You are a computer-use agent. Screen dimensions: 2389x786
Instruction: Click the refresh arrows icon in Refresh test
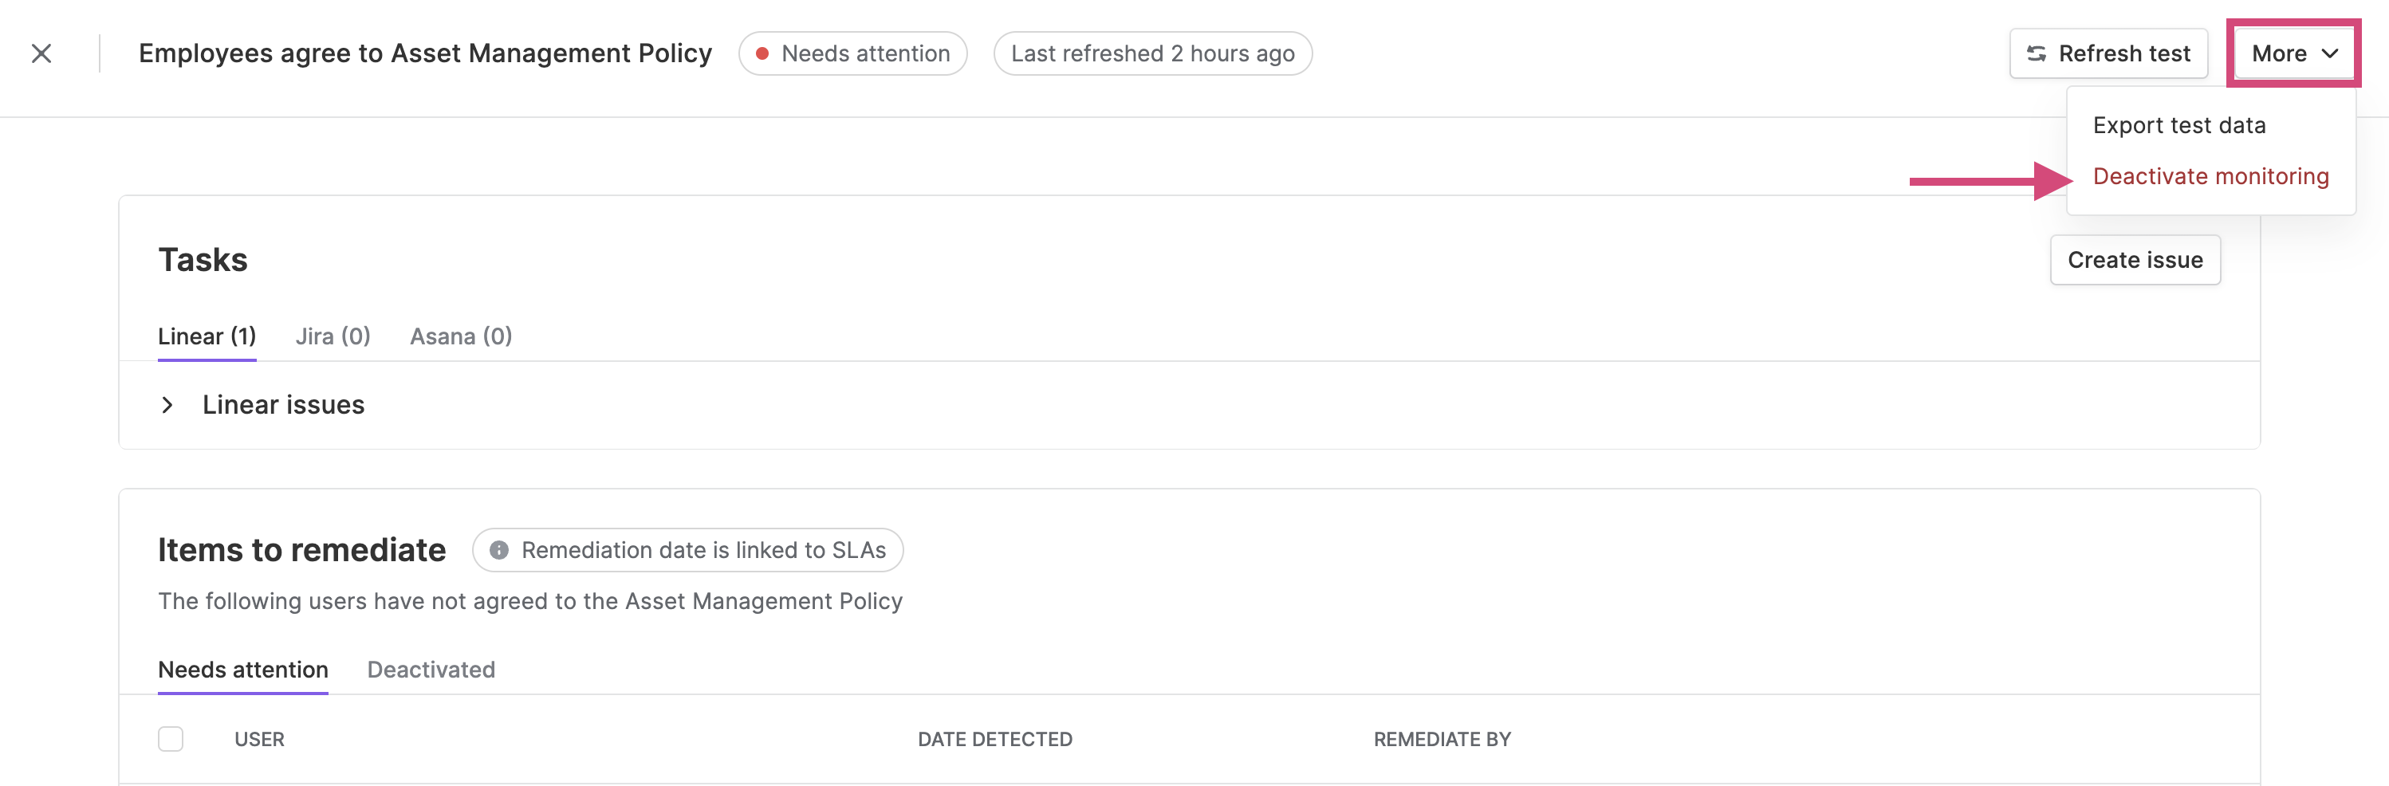[2036, 53]
